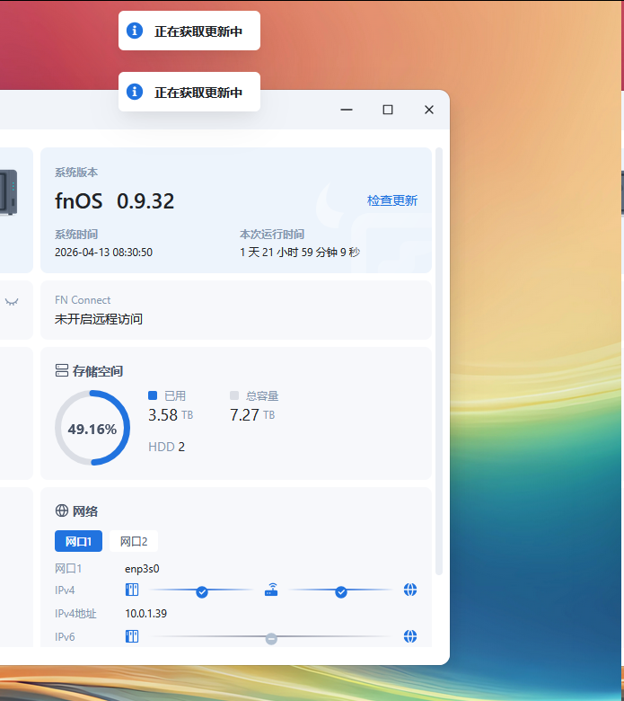Click the uptime text 1 天 21 小时
This screenshot has width=624, height=701.
[300, 253]
